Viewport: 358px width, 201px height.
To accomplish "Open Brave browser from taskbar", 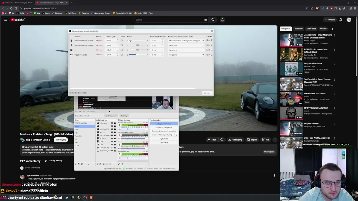I will pyautogui.click(x=91, y=198).
